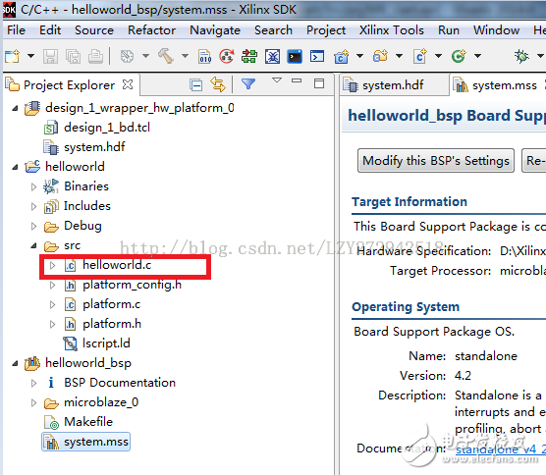Click the blue filter funnel icon
This screenshot has height=475, width=546.
(x=248, y=83)
